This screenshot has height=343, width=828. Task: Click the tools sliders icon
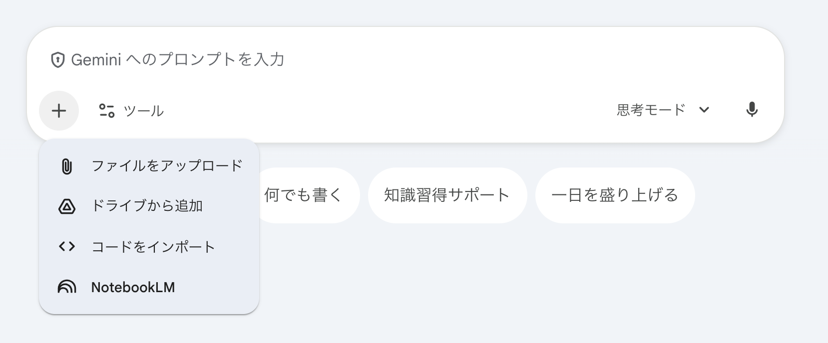pyautogui.click(x=106, y=111)
